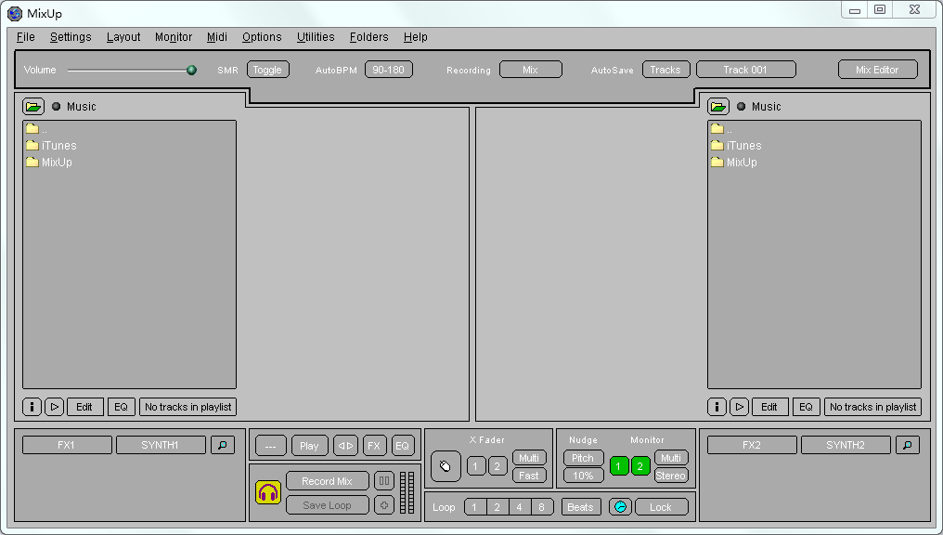
Task: Click the pause recording icon
Action: (383, 481)
